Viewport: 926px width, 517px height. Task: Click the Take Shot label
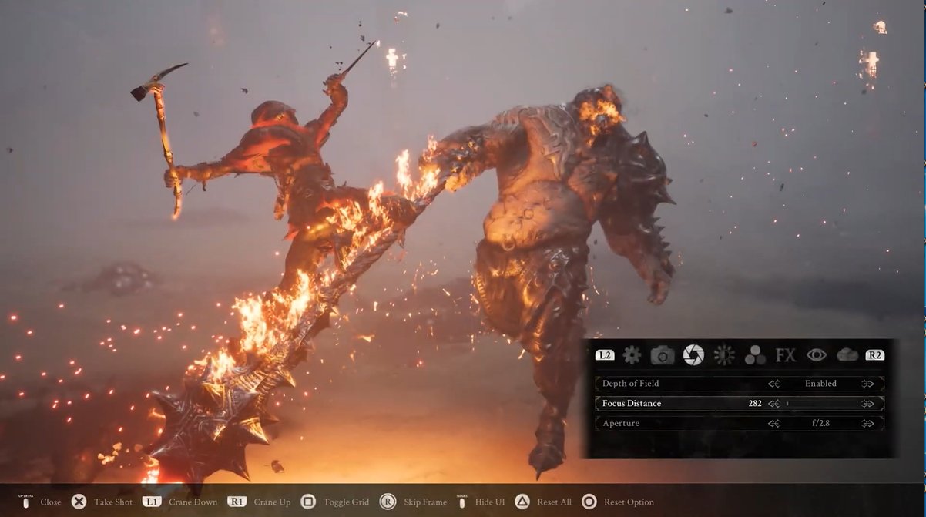pos(113,502)
